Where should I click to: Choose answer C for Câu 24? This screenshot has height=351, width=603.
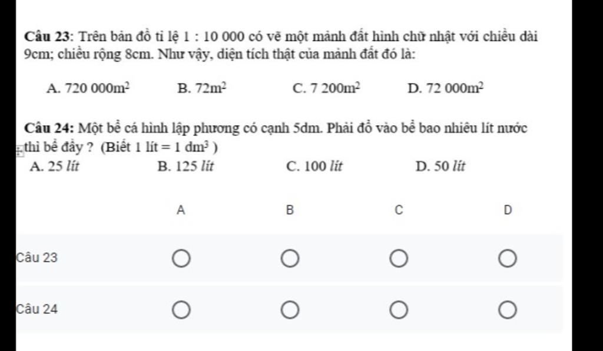pyautogui.click(x=399, y=309)
